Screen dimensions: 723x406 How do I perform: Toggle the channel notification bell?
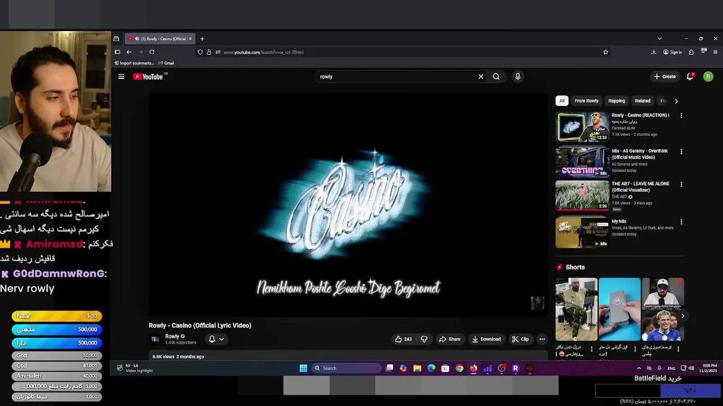point(212,339)
